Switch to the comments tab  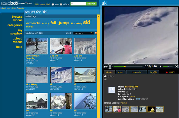click(x=137, y=72)
